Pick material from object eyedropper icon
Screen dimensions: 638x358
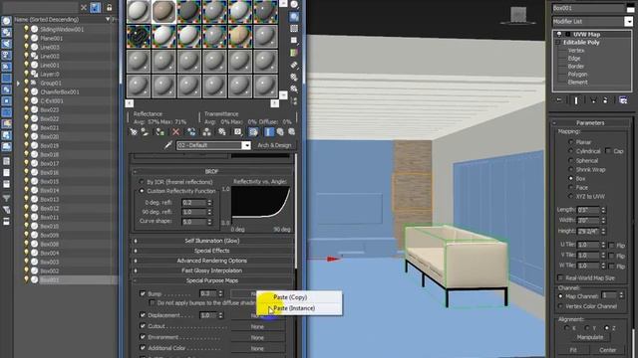168,145
